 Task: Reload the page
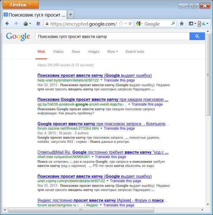(x=130, y=24)
